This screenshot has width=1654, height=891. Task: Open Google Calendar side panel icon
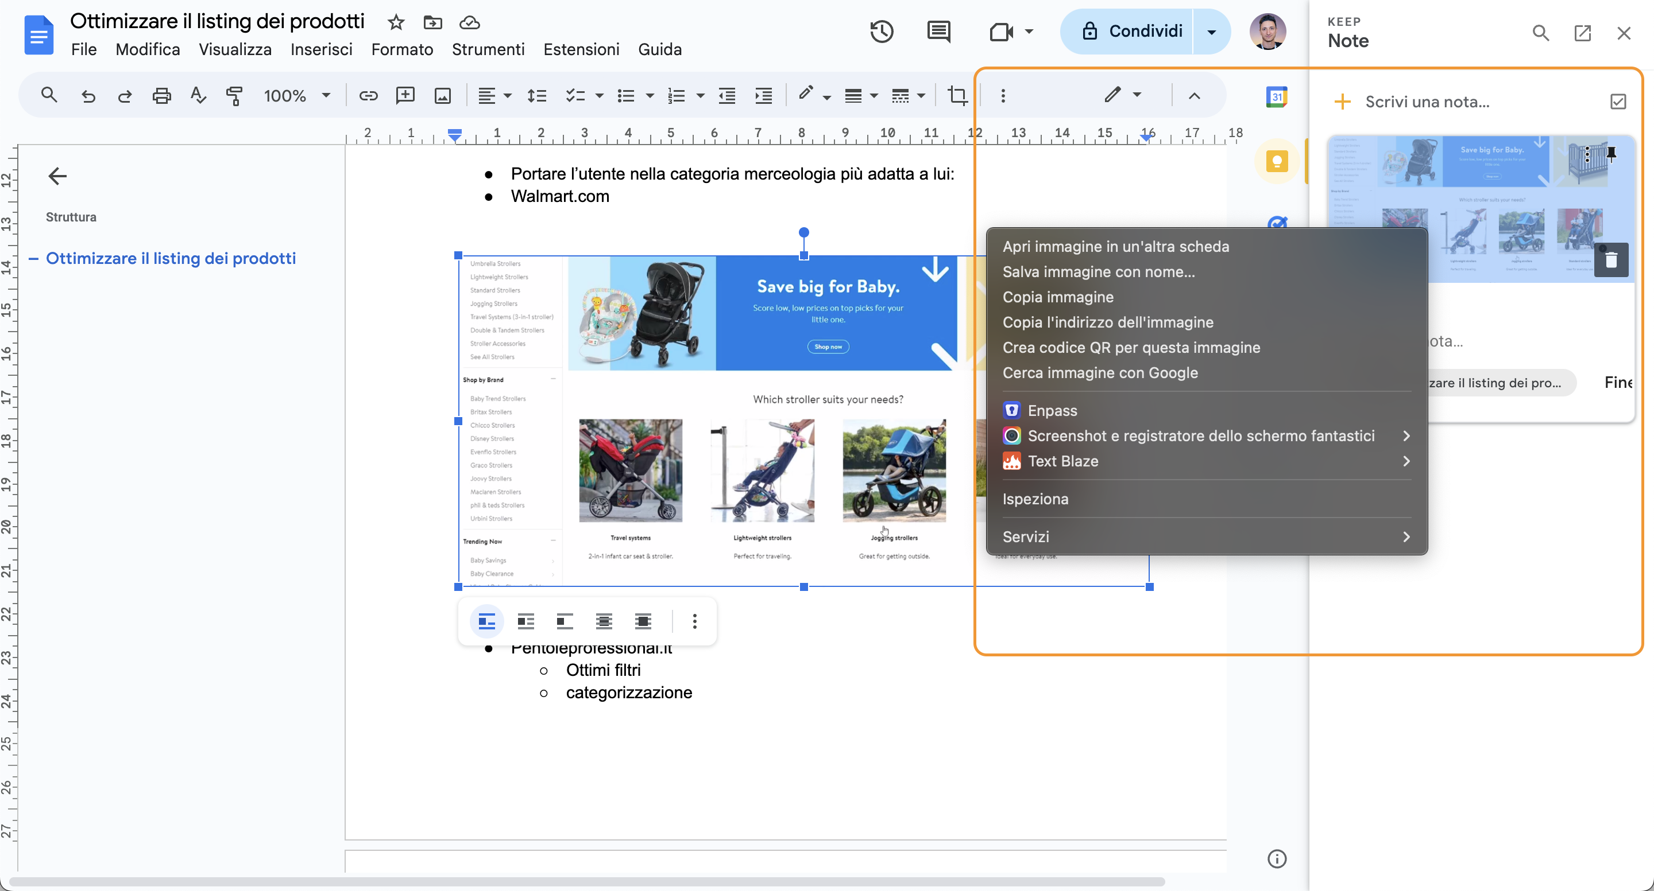pyautogui.click(x=1277, y=97)
